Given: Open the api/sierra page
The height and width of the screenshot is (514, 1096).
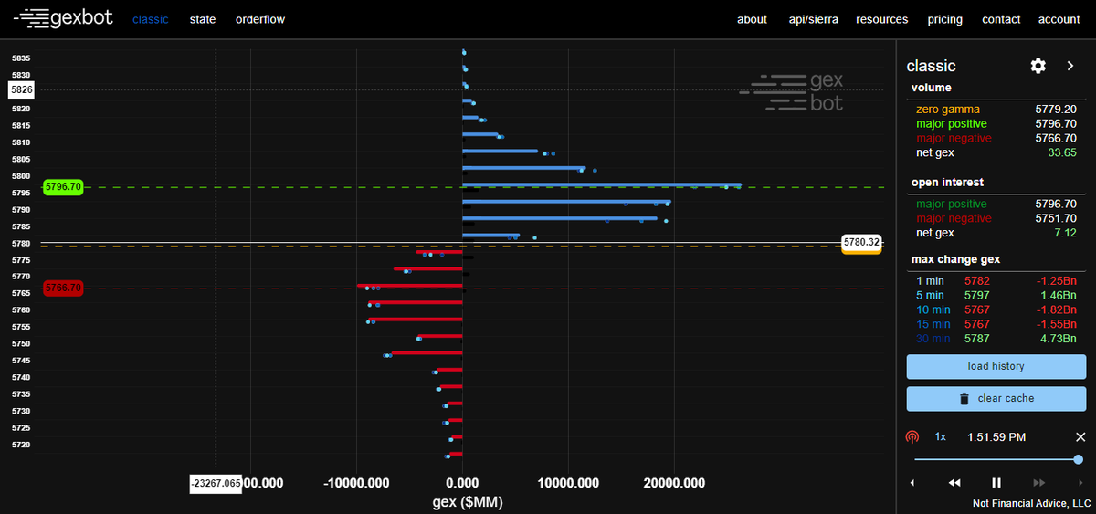Looking at the screenshot, I should click(x=814, y=19).
